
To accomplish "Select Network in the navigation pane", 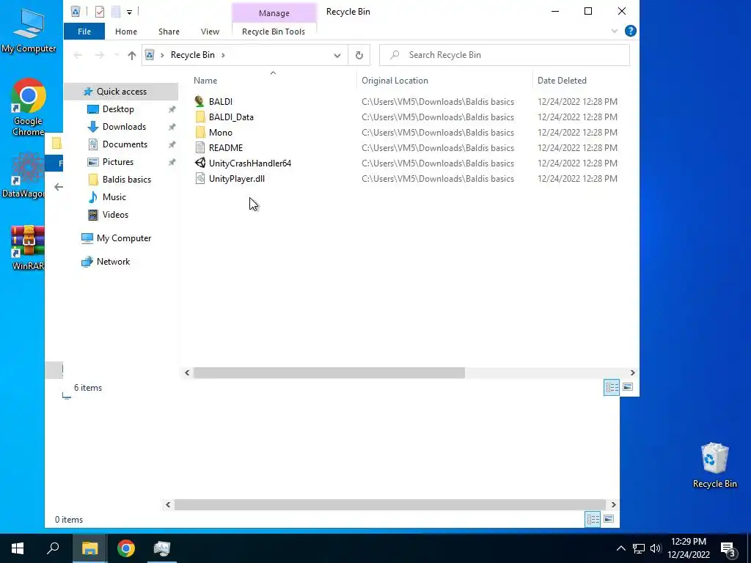I will click(113, 262).
